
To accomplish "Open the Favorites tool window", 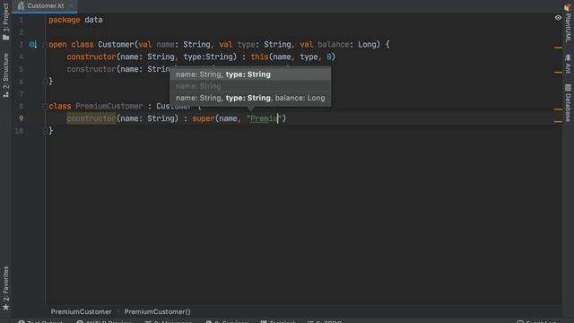I will tap(5, 288).
